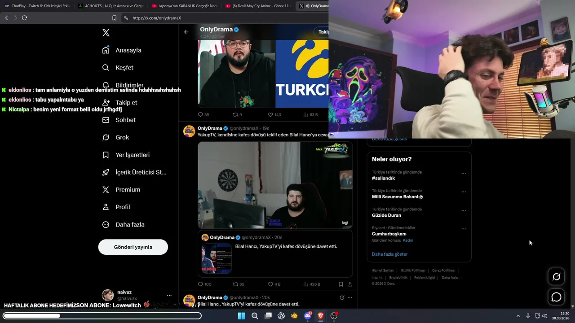Share the YakupTV post
Screen dimensions: 575x323
click(350, 284)
